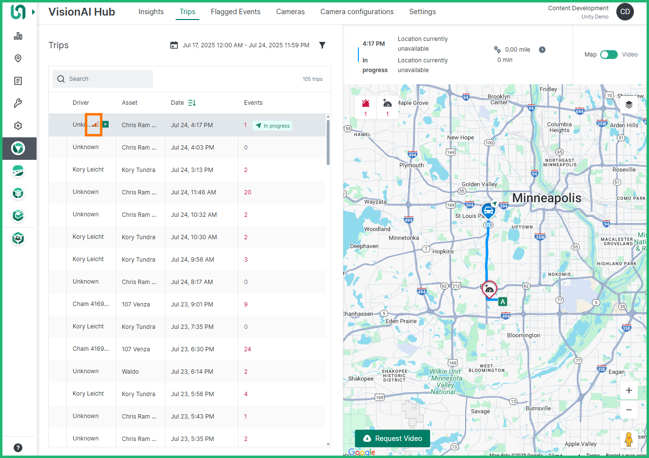
Task: Select the location pin icon in left sidebar
Action: pos(18,58)
